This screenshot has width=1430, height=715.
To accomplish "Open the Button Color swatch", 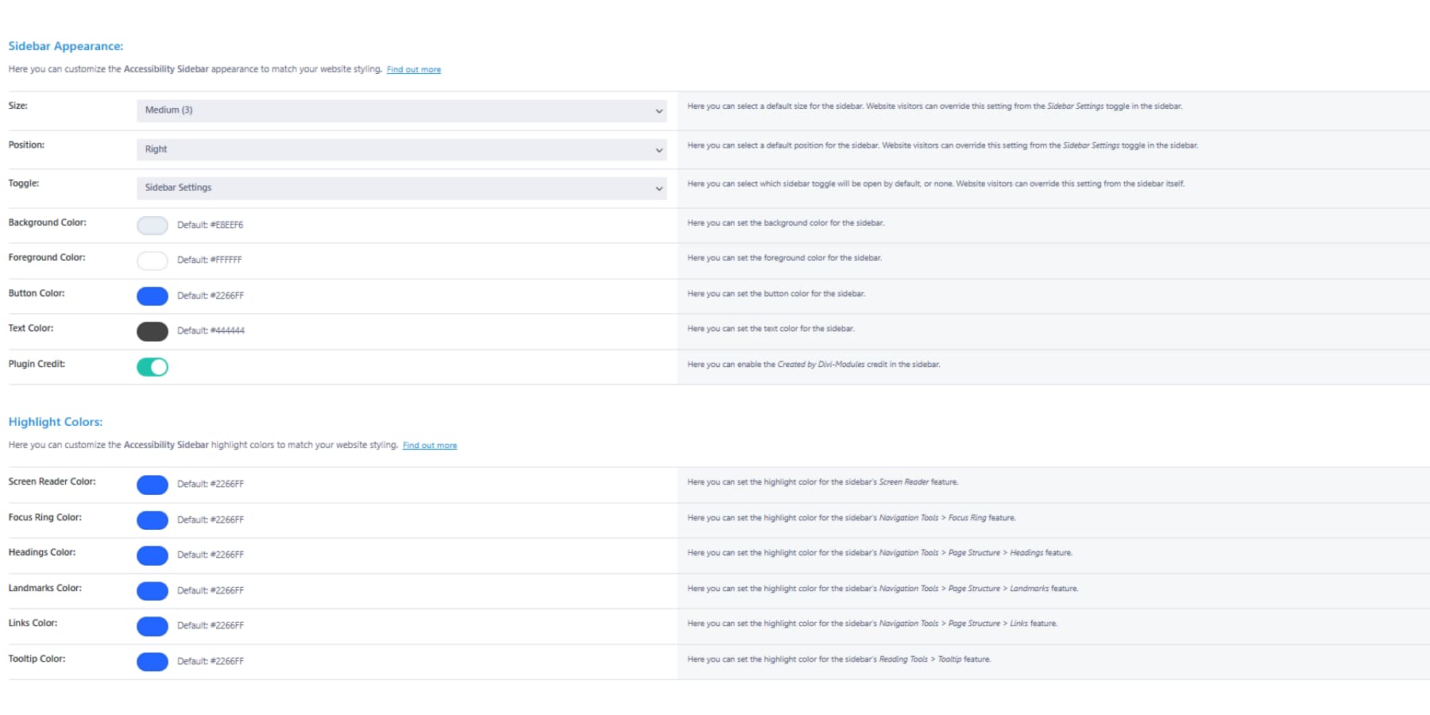I will click(x=153, y=296).
